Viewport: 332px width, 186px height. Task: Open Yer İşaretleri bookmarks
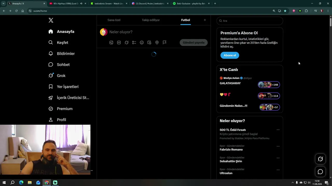point(63,87)
